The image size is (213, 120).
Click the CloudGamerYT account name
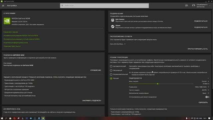coord(202,5)
